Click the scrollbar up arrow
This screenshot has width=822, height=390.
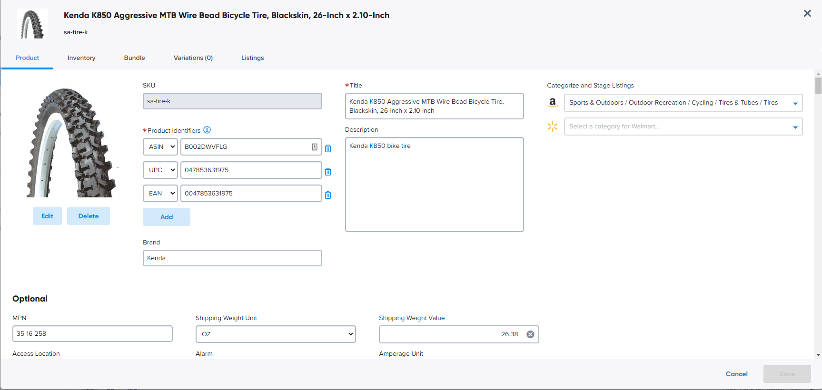[818, 74]
